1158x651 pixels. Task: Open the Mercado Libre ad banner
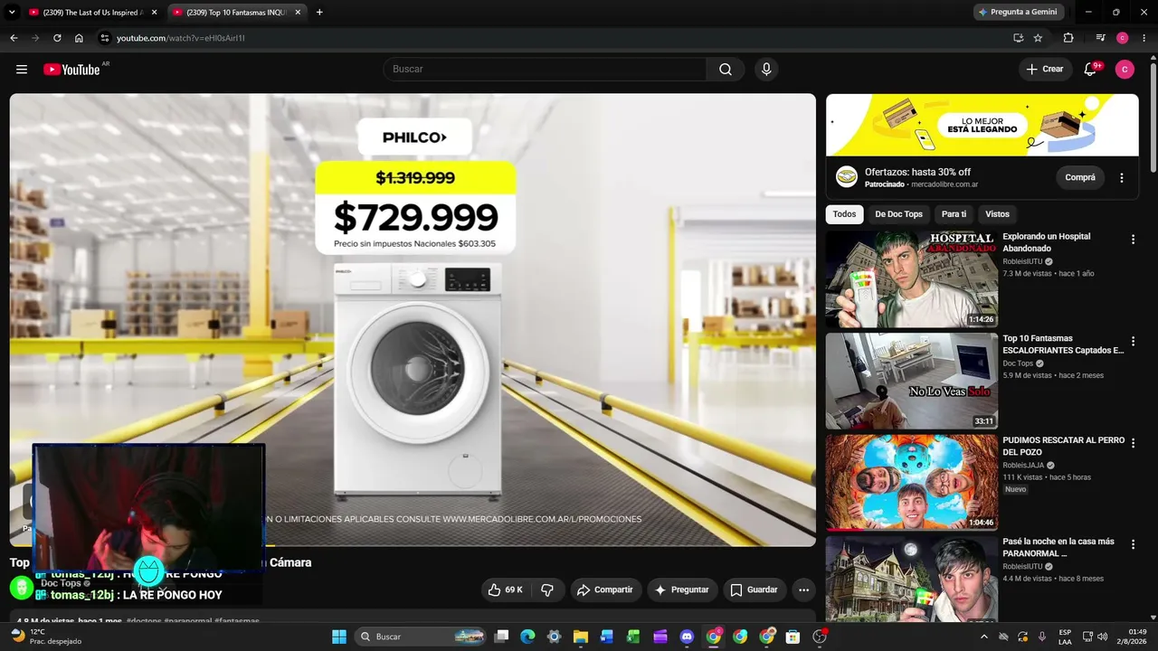982,125
